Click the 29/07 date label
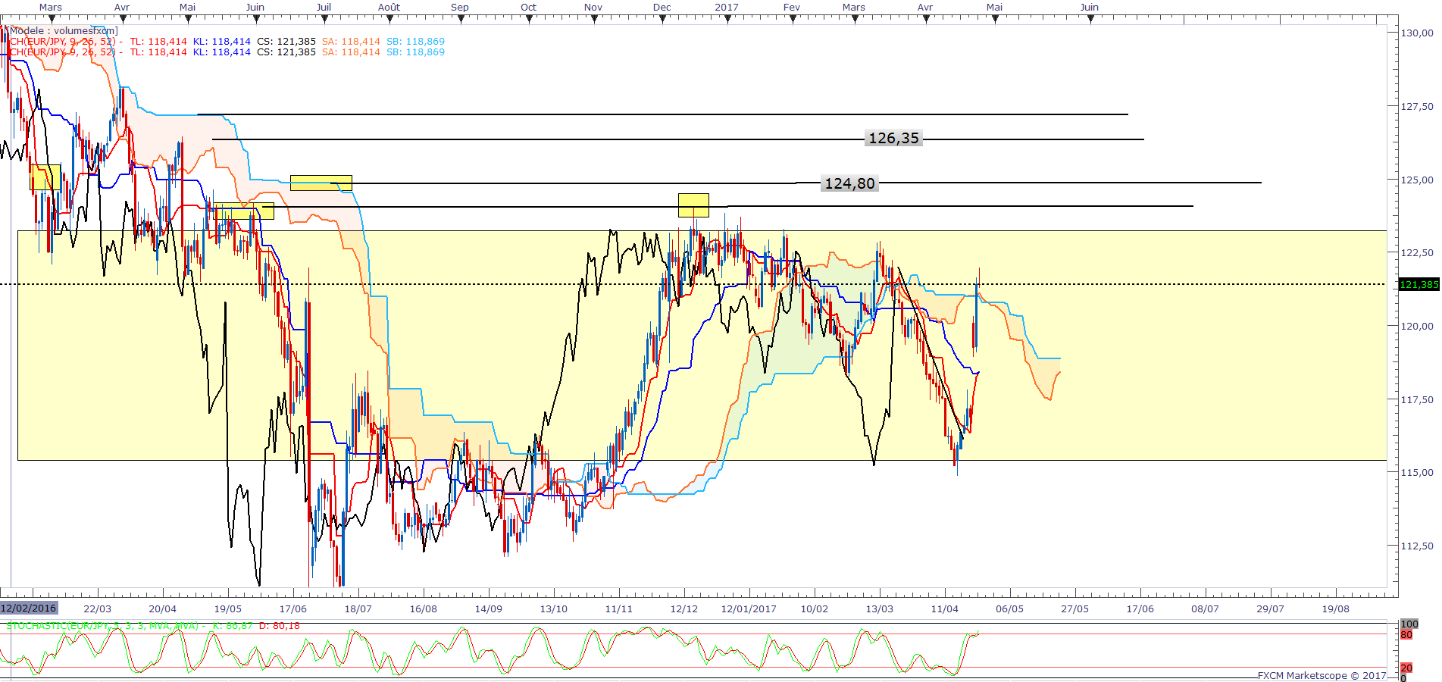 [x=1270, y=609]
